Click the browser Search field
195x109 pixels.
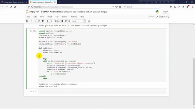pos(141,7)
